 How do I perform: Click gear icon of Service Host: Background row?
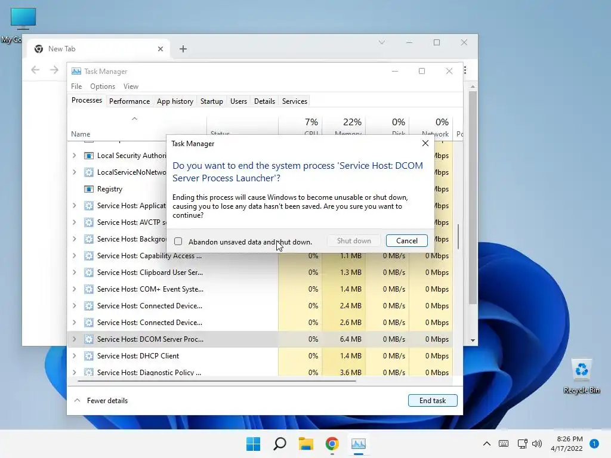(89, 239)
